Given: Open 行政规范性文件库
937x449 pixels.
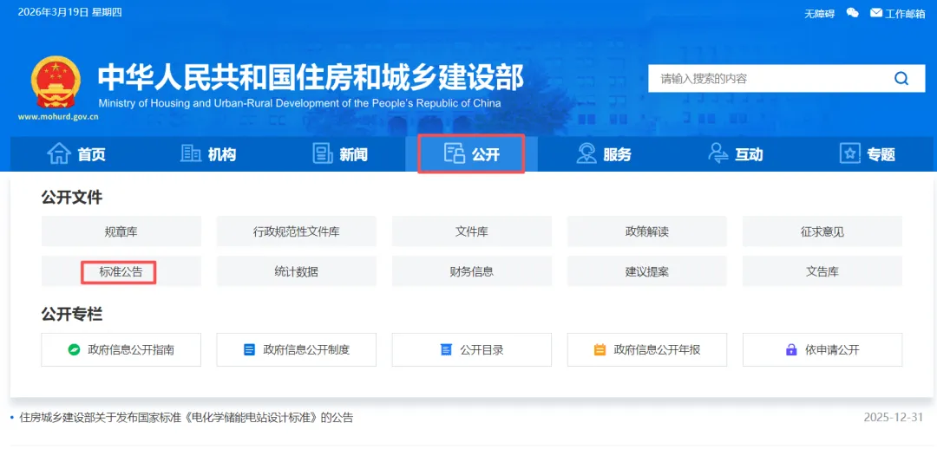Looking at the screenshot, I should 297,231.
